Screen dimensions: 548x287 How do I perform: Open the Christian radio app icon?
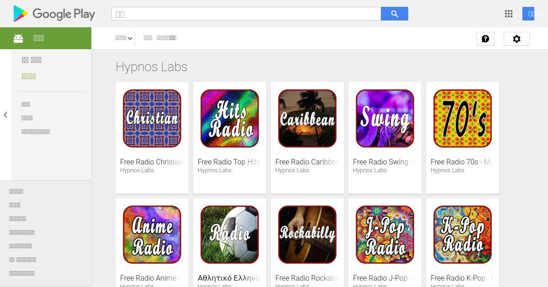point(152,118)
